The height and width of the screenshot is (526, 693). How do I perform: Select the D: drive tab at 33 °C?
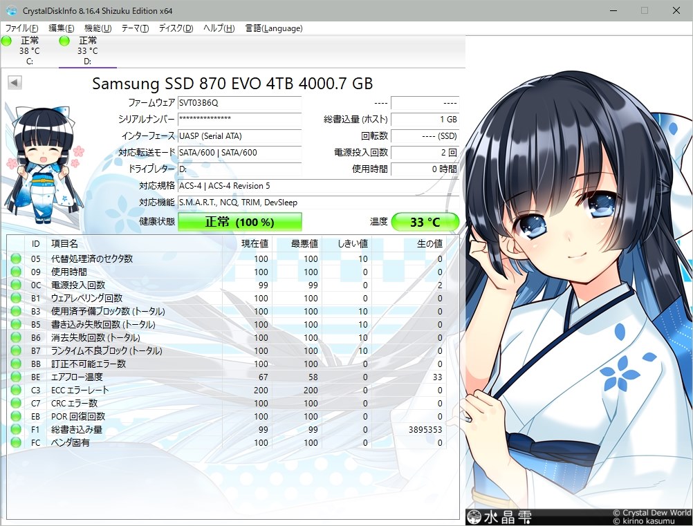88,50
